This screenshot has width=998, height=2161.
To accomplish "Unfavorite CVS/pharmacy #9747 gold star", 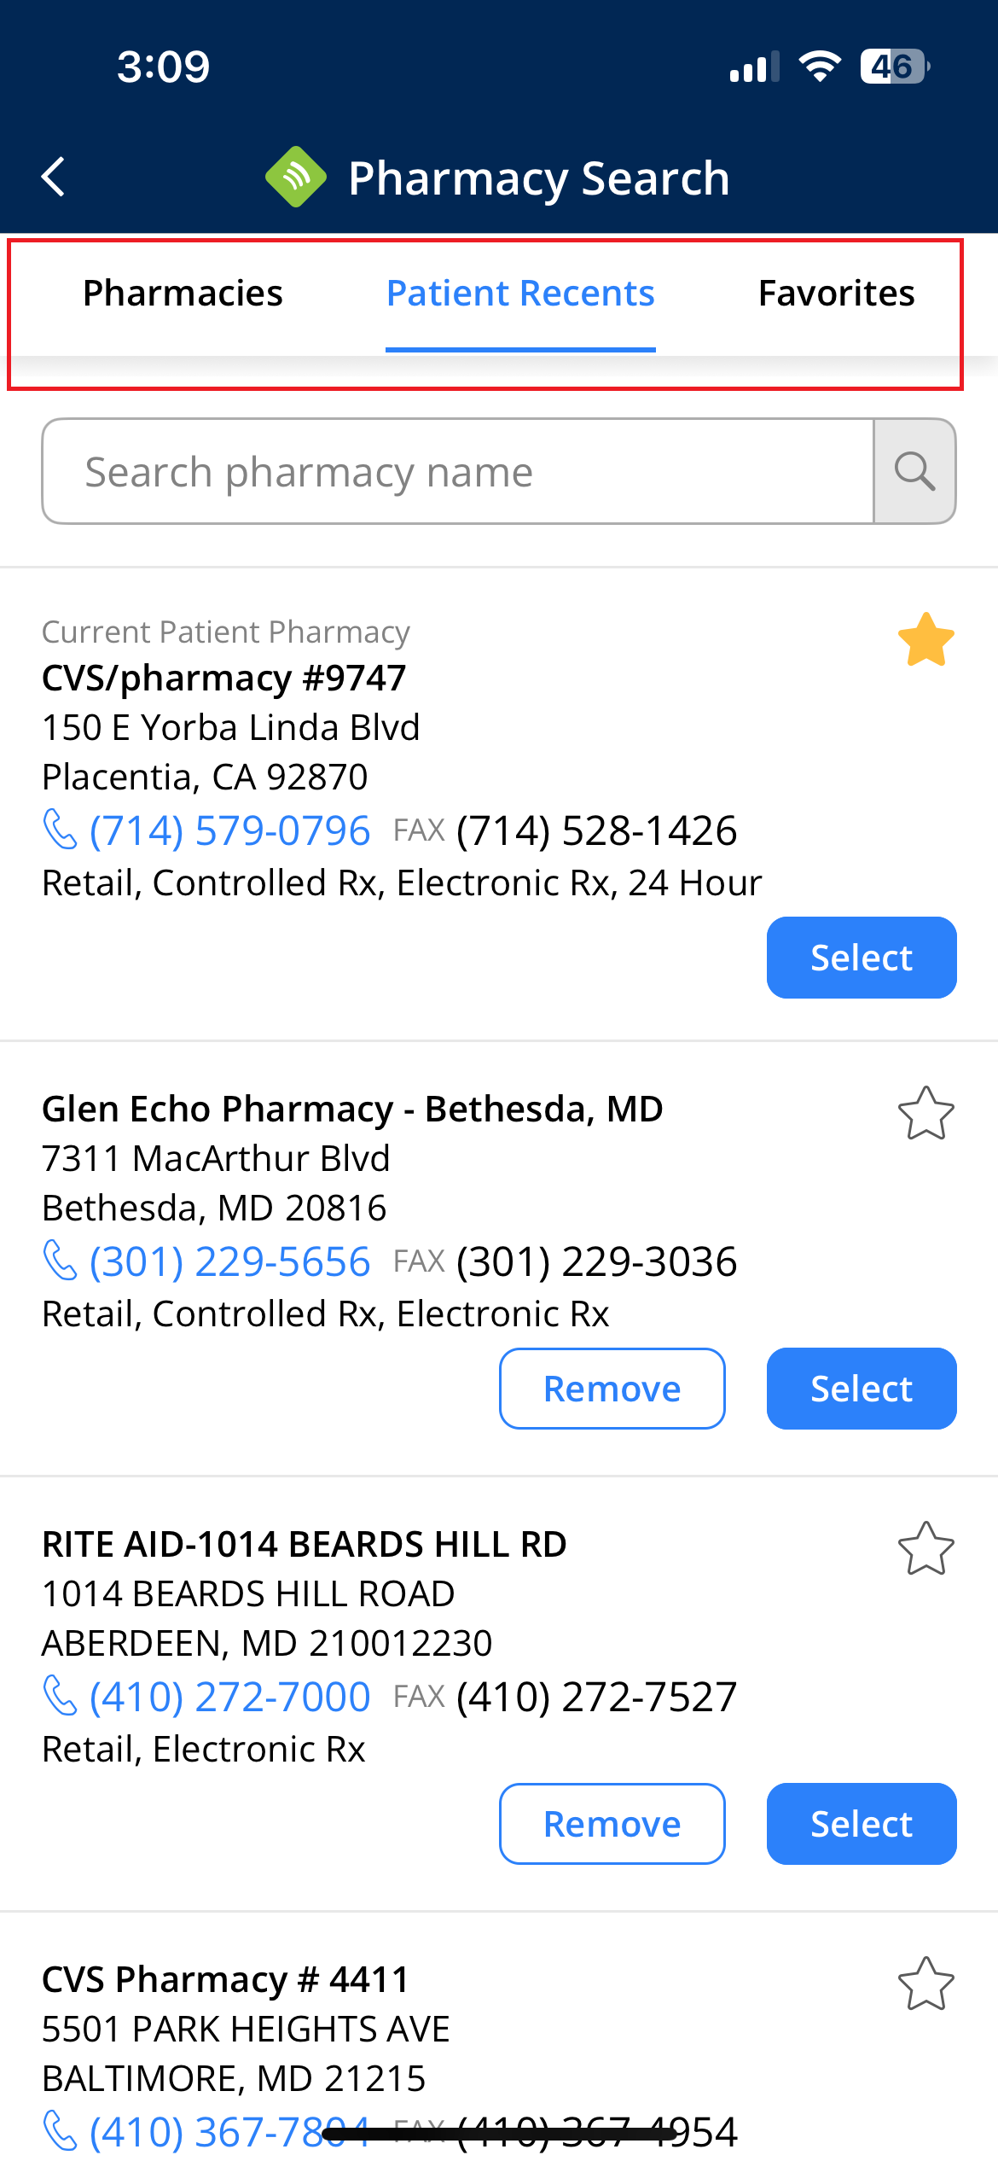I will coord(925,640).
